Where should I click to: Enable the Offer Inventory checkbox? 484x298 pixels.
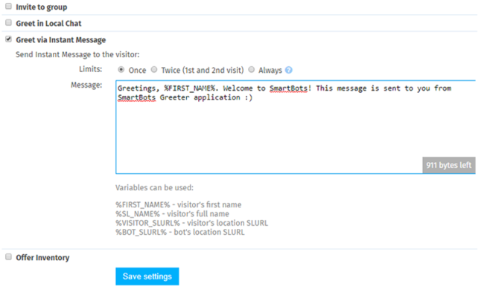[x=9, y=256]
